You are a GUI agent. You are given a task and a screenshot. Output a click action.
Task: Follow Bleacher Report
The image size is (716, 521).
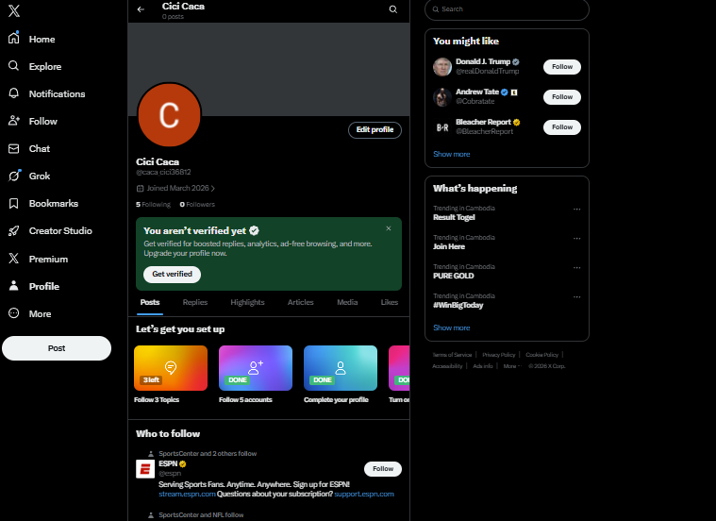[x=562, y=127]
